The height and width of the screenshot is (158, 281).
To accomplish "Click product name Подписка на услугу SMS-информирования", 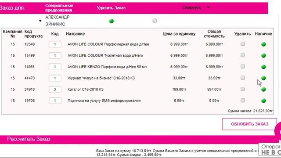I will (x=104, y=101).
